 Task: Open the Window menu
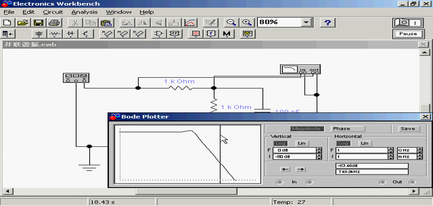119,12
